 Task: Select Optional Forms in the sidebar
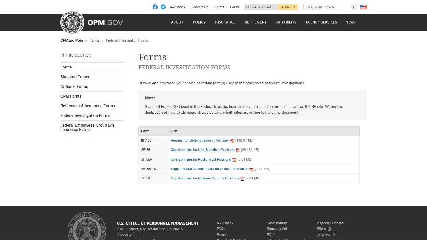tap(74, 87)
